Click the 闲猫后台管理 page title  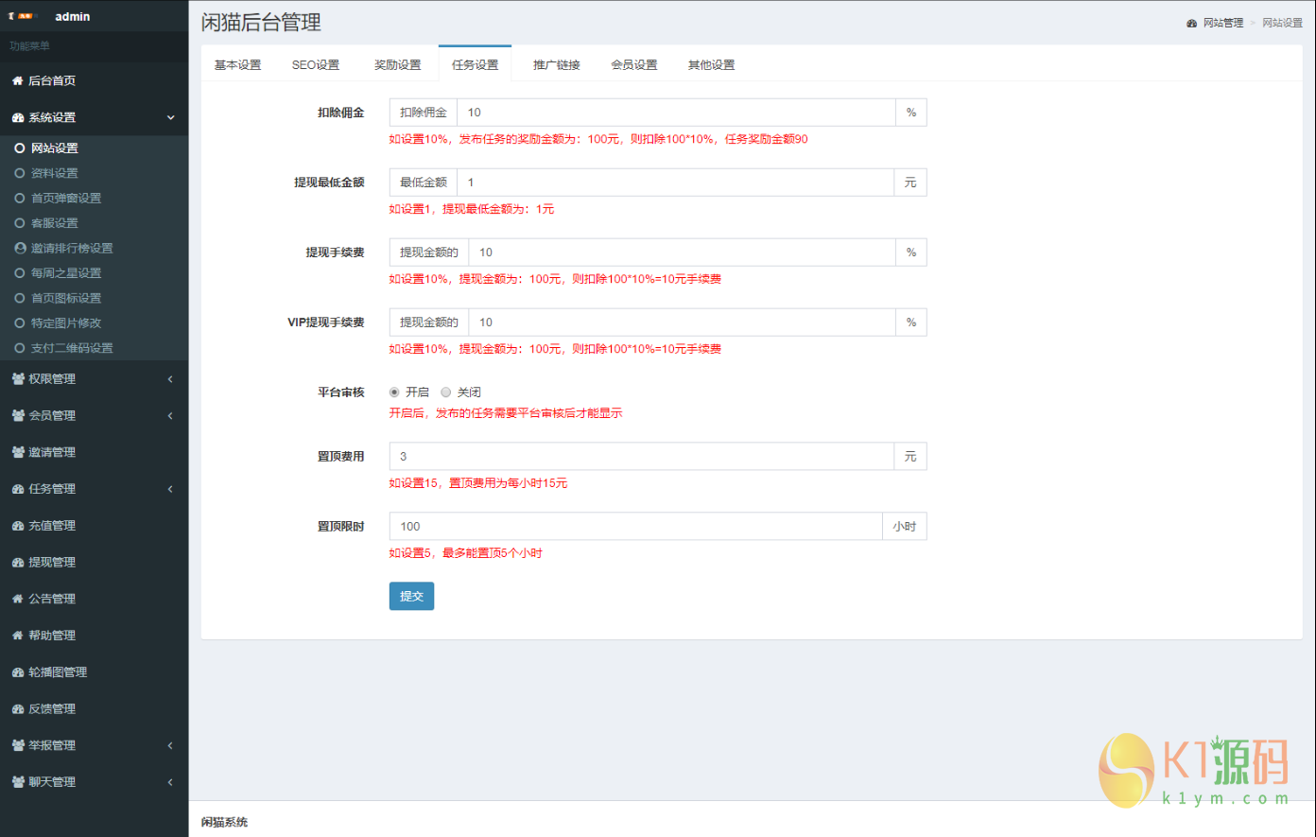[261, 23]
